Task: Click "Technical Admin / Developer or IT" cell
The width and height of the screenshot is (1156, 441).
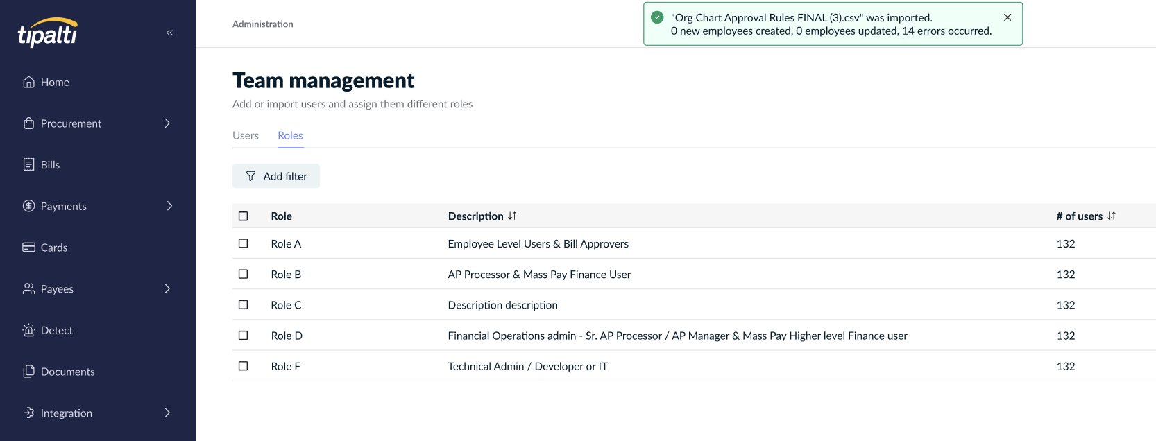Action: point(528,365)
